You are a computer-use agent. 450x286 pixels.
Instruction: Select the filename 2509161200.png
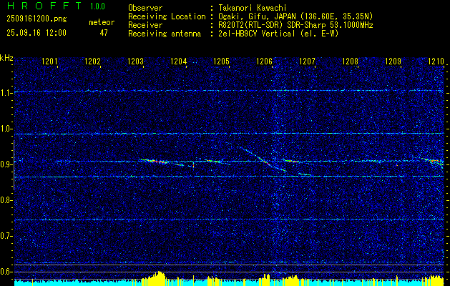(x=36, y=19)
